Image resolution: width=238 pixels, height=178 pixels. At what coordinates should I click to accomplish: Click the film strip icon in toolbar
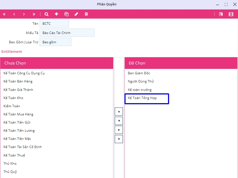coord(231,14)
